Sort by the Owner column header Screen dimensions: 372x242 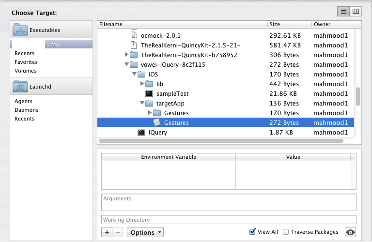(337, 24)
